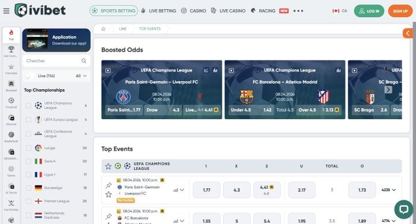416x224 pixels.
Task: Check the UEFA Europa League checkbox
Action: point(28,120)
